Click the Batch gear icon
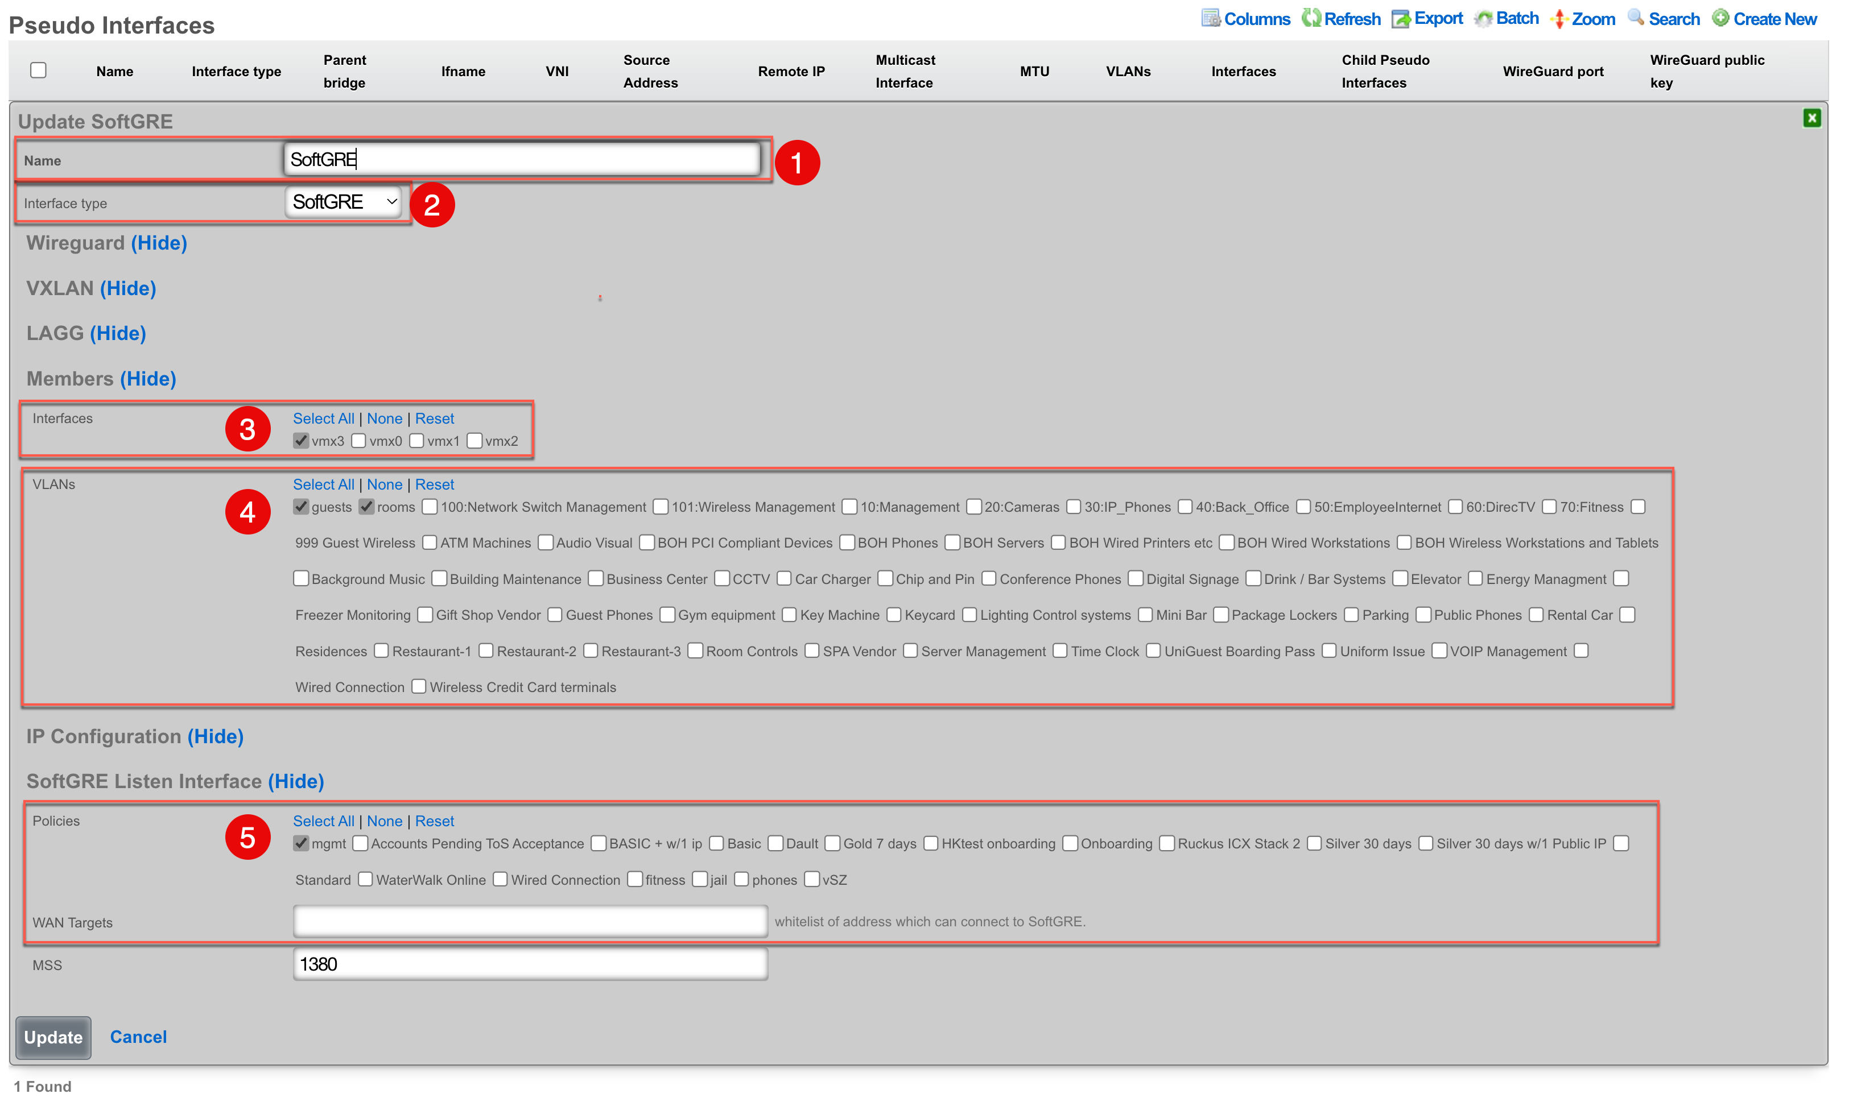The height and width of the screenshot is (1102, 1857). tap(1483, 18)
